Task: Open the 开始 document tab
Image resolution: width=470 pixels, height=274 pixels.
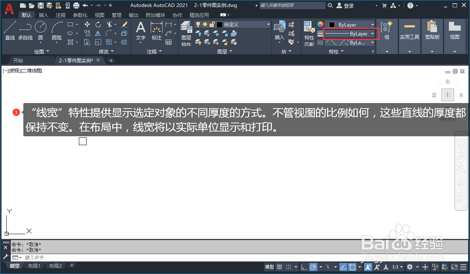Action: tap(18, 60)
